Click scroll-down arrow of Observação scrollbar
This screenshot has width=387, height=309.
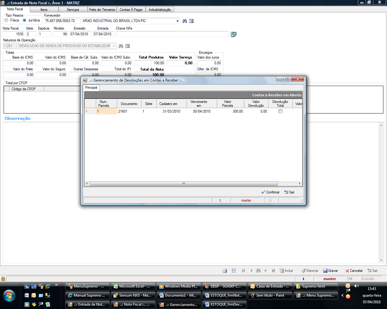click(381, 260)
